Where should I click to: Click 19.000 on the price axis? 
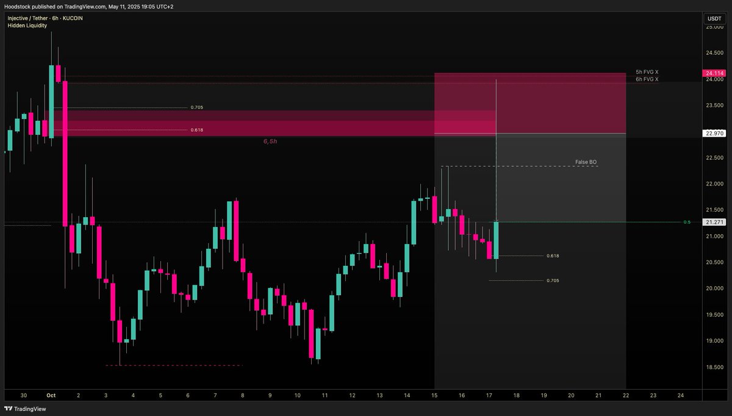point(714,341)
